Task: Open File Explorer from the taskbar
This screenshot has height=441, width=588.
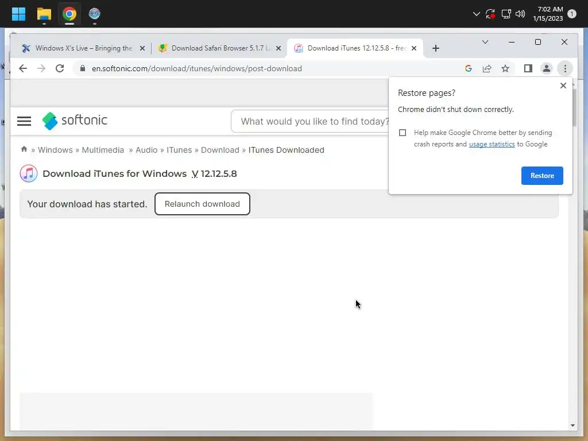Action: [x=44, y=14]
